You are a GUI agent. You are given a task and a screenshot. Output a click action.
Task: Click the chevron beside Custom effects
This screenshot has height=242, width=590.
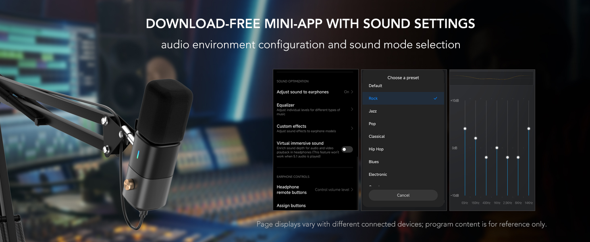point(352,128)
